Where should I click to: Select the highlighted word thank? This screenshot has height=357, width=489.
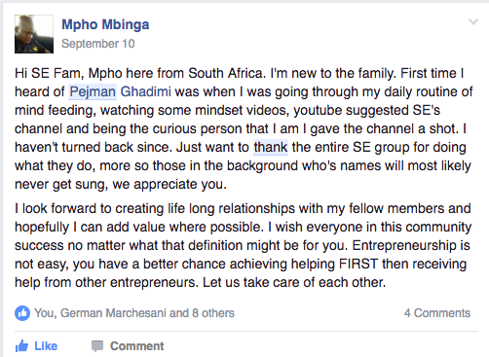click(271, 147)
